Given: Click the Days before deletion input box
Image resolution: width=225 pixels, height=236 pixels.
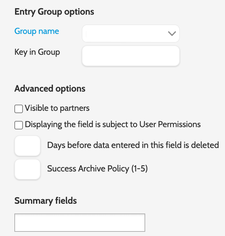Looking at the screenshot, I should pos(27,145).
